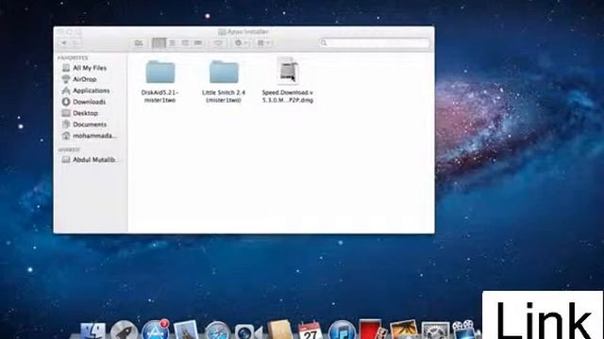Open Desktop in the sidebar

[85, 113]
